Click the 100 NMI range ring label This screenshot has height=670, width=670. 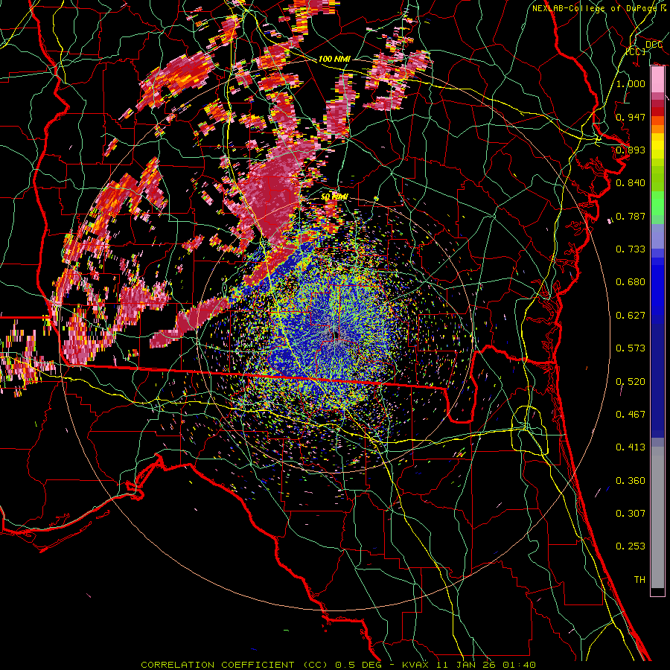[334, 59]
